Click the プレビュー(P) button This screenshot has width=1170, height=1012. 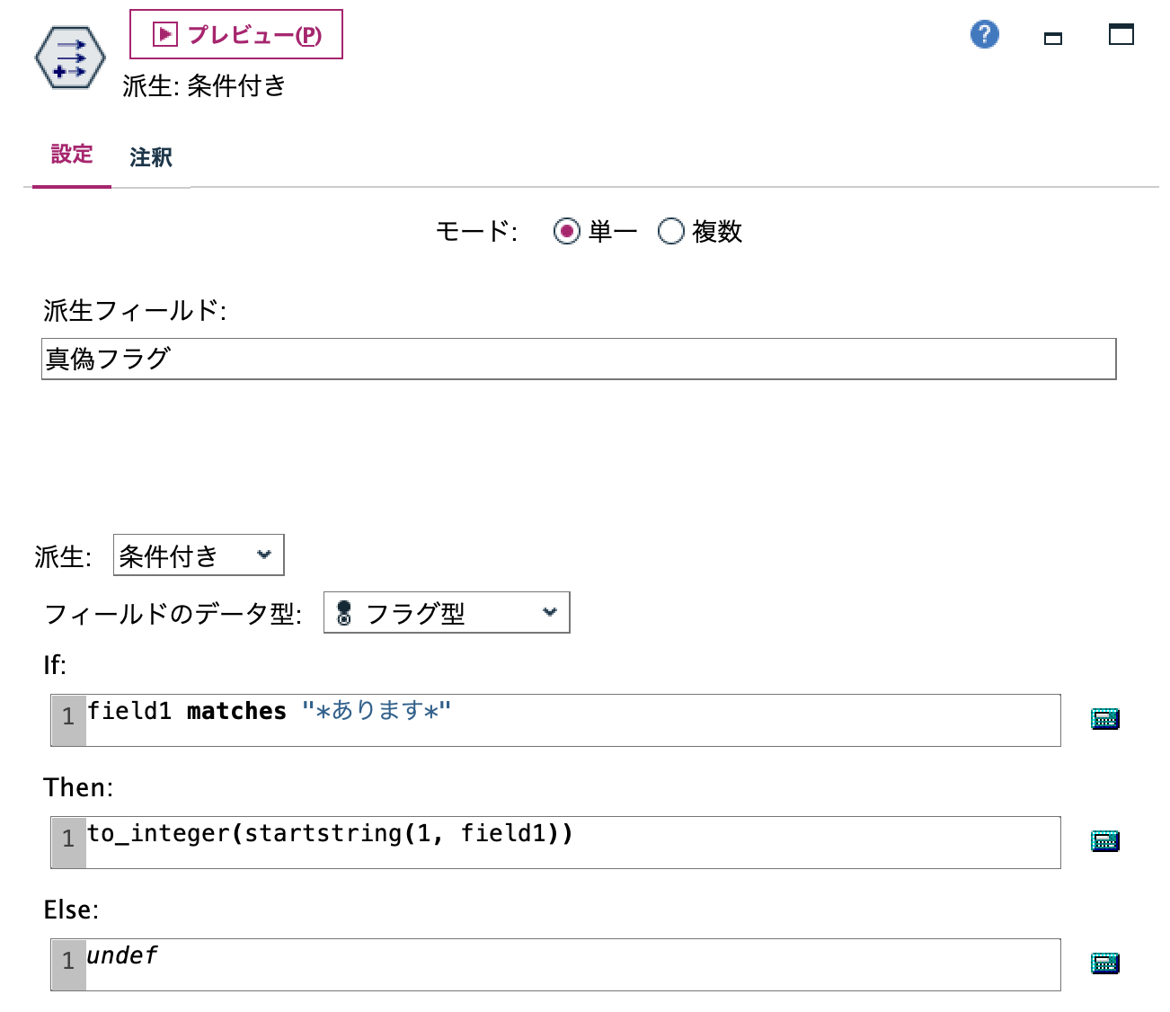(236, 34)
